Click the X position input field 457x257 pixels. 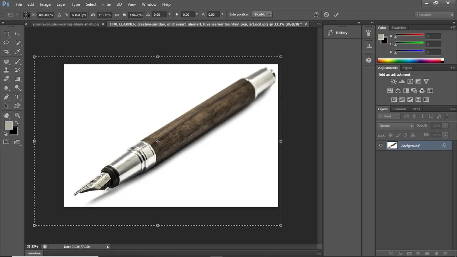pos(46,15)
